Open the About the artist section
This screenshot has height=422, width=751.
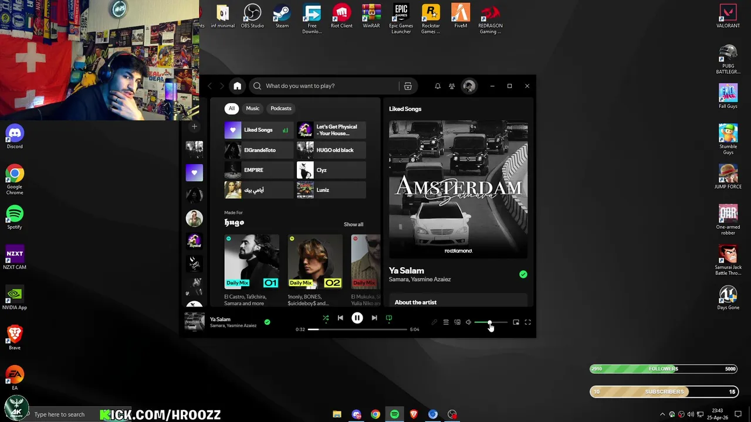coord(458,301)
